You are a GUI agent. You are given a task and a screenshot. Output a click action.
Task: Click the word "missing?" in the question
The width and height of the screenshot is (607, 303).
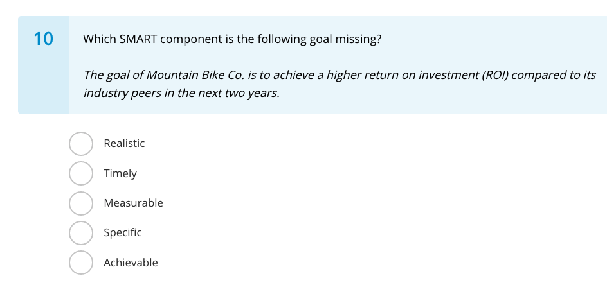pyautogui.click(x=359, y=39)
